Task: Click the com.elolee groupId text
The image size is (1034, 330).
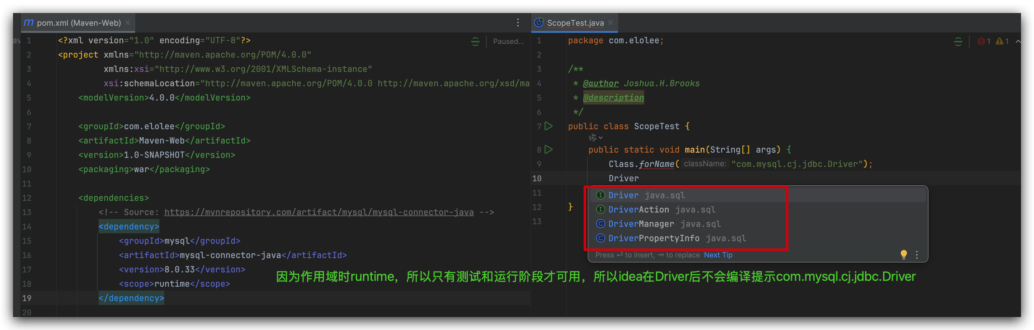Action: (x=149, y=126)
